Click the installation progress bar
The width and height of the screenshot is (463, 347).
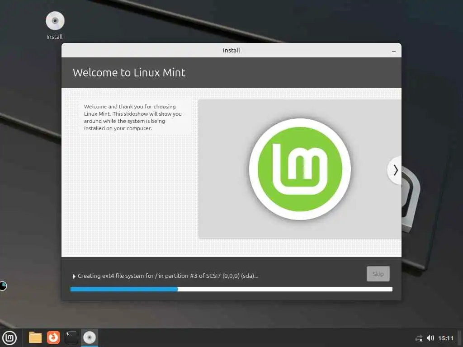(231, 289)
